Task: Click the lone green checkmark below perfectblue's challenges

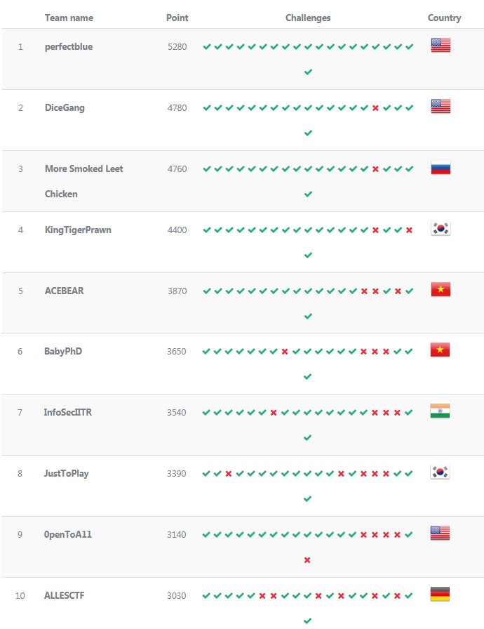Action: click(308, 72)
